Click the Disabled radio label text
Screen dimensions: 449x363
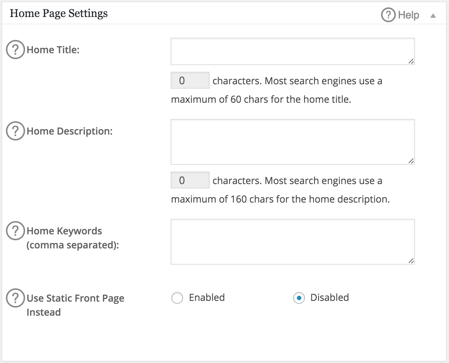click(330, 298)
